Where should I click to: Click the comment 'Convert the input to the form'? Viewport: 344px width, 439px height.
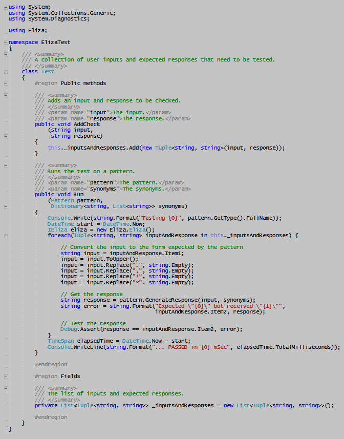(x=152, y=247)
